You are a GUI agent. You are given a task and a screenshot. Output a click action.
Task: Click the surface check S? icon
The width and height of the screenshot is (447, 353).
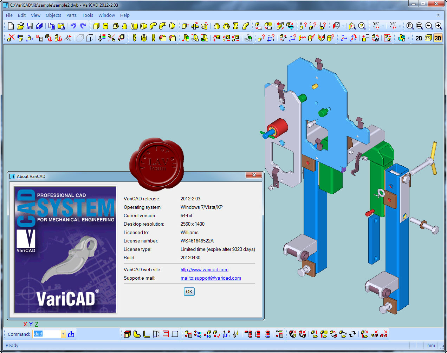point(312,26)
